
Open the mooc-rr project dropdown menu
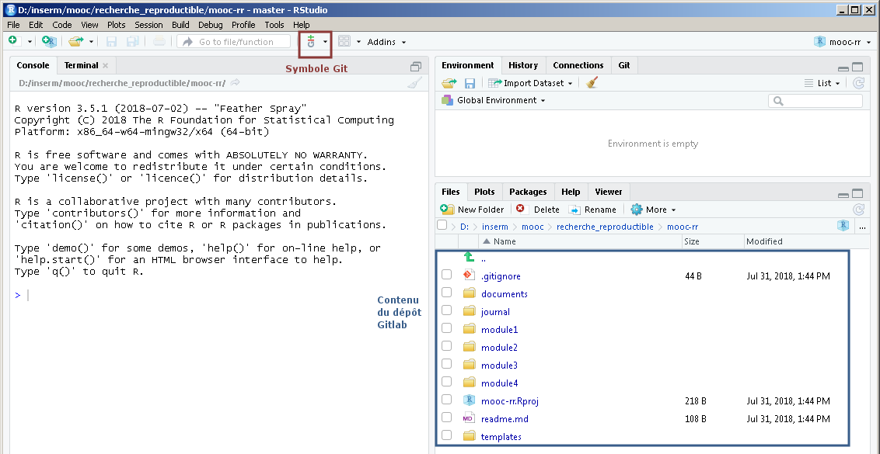[843, 42]
